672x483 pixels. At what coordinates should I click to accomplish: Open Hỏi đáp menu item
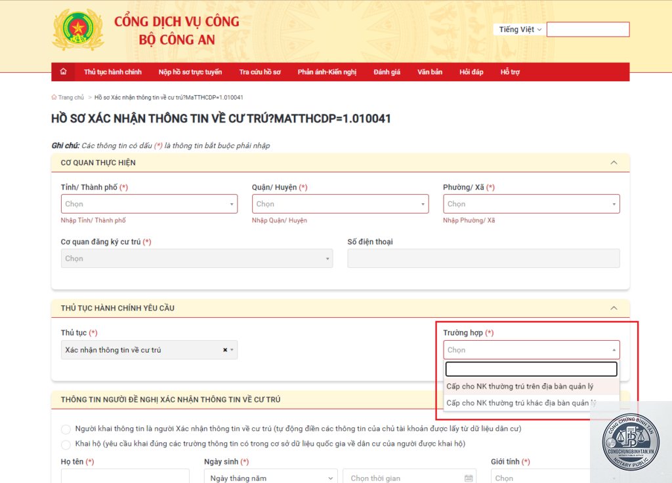[x=471, y=72]
